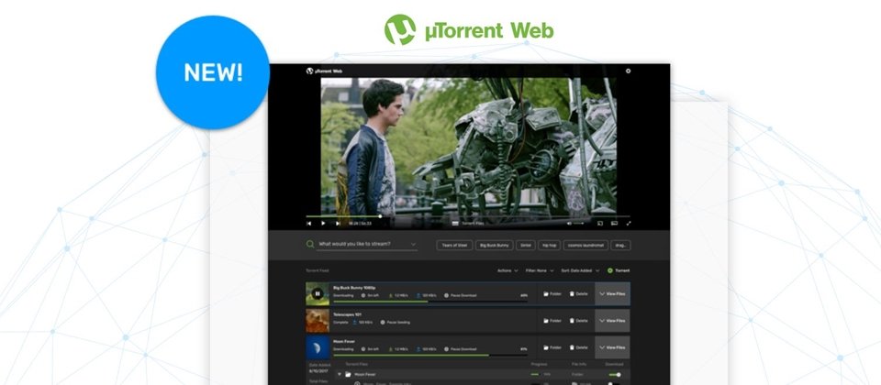Click Pause Download for Moon Fever
Viewport: 881px width, 385px height.
tap(462, 349)
